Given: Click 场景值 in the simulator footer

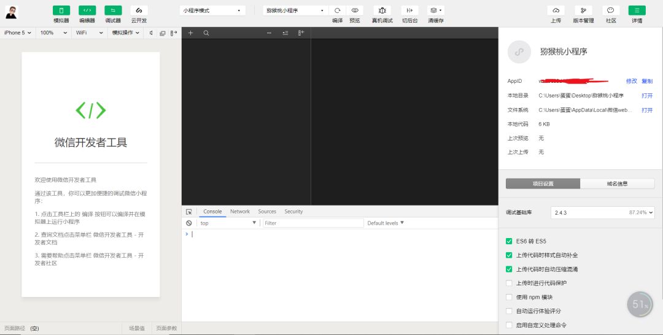Looking at the screenshot, I should coord(137,328).
